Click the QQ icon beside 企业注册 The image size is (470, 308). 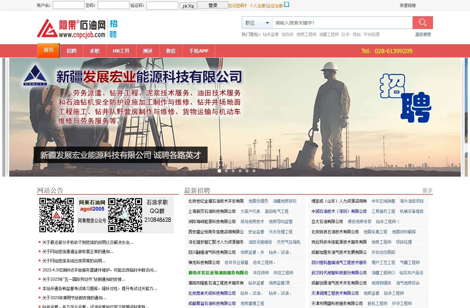coord(286,4)
